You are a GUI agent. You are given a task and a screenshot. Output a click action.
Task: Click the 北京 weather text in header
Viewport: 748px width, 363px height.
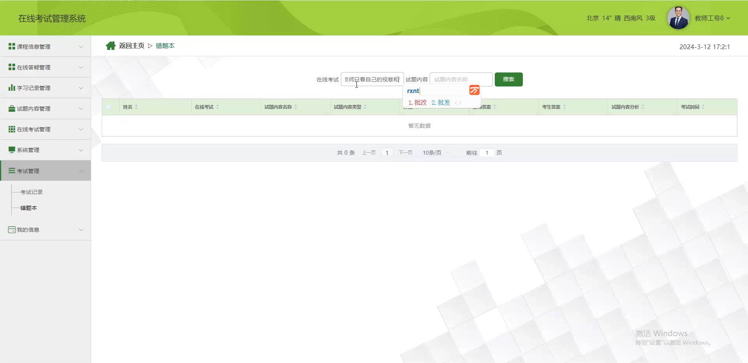click(621, 18)
